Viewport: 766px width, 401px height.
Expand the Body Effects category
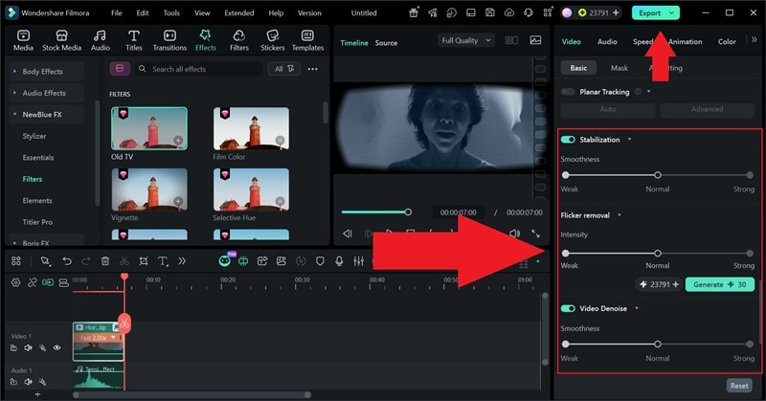[14, 71]
